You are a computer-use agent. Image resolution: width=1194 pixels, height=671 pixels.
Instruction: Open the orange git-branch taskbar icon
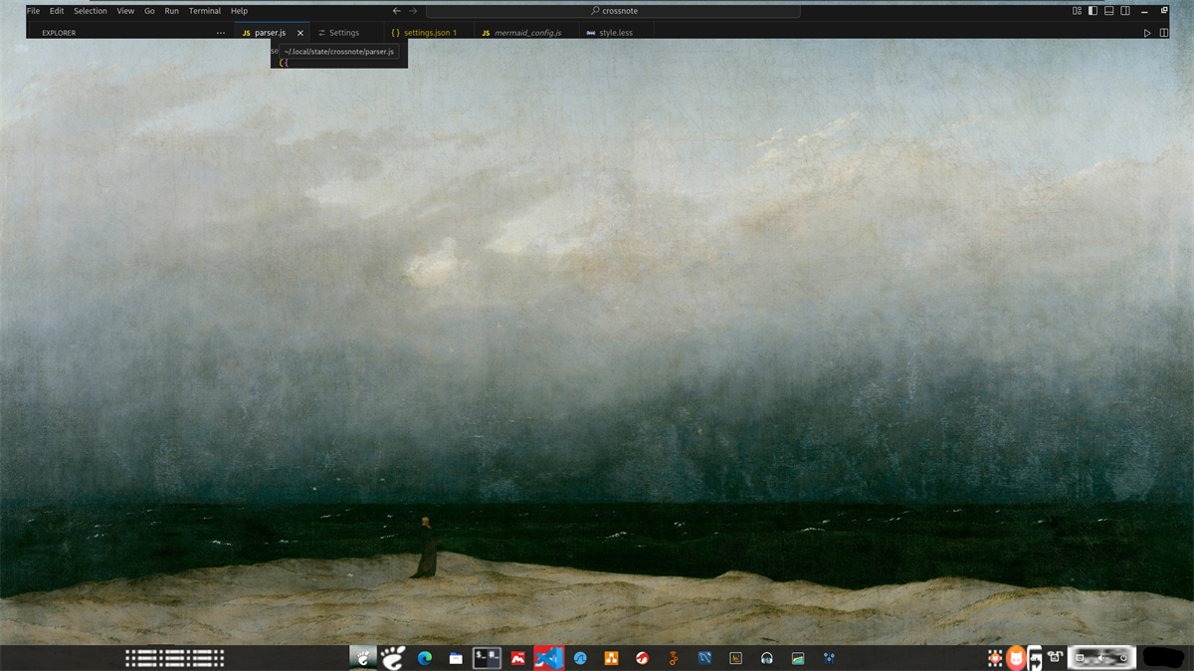point(674,658)
